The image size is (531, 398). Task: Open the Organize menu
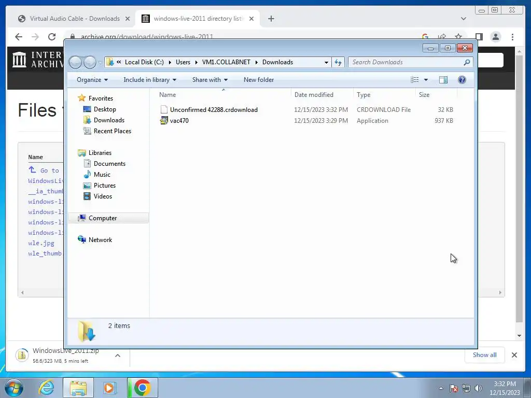click(92, 80)
